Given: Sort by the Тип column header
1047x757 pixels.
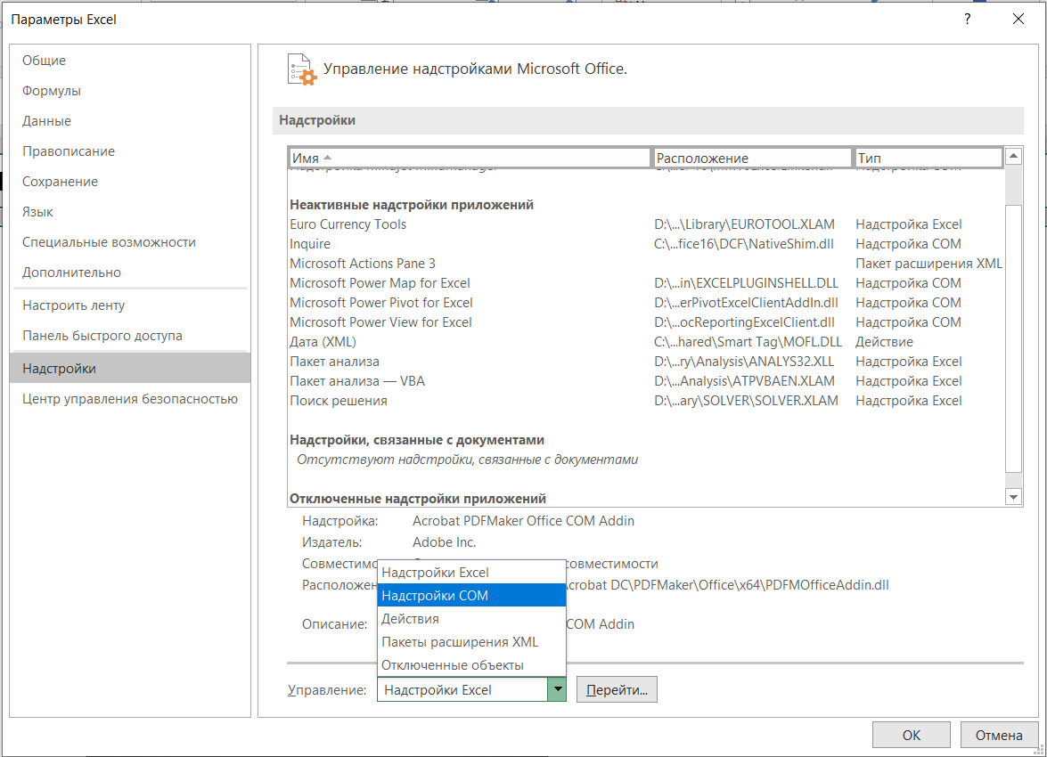Looking at the screenshot, I should 928,159.
